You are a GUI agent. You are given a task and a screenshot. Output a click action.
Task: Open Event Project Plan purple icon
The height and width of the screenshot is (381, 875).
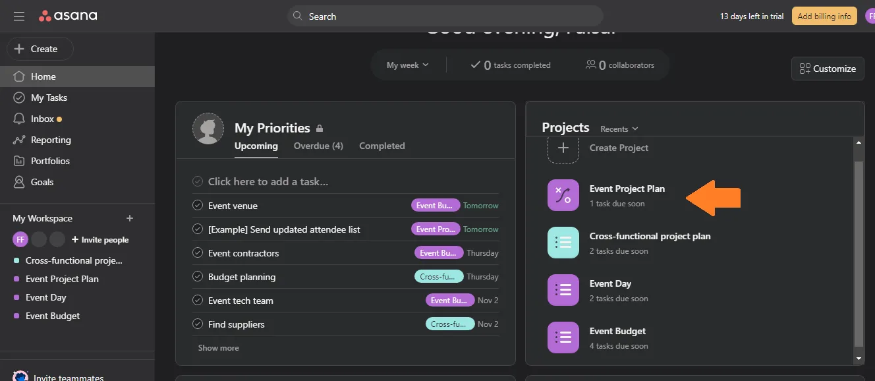563,195
